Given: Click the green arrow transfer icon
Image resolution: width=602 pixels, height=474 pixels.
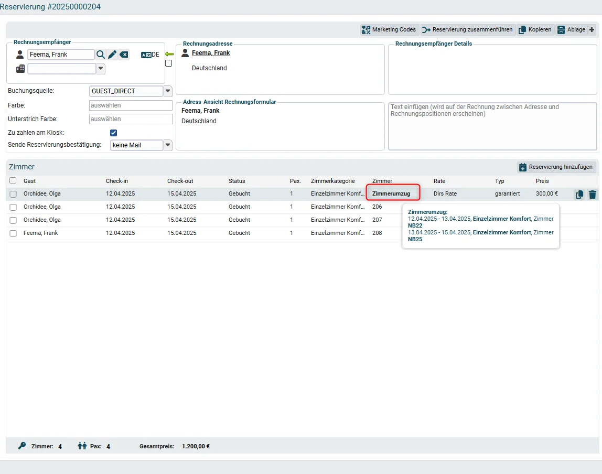Looking at the screenshot, I should [x=169, y=54].
